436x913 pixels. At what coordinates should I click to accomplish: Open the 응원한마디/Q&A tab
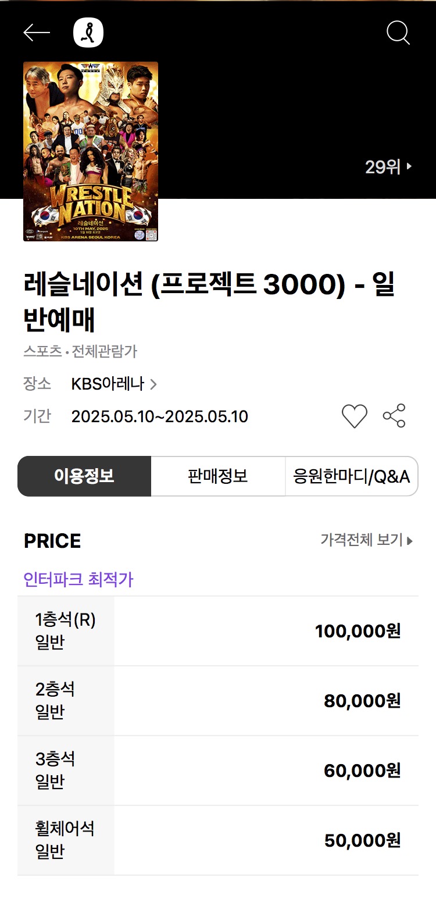click(x=351, y=476)
